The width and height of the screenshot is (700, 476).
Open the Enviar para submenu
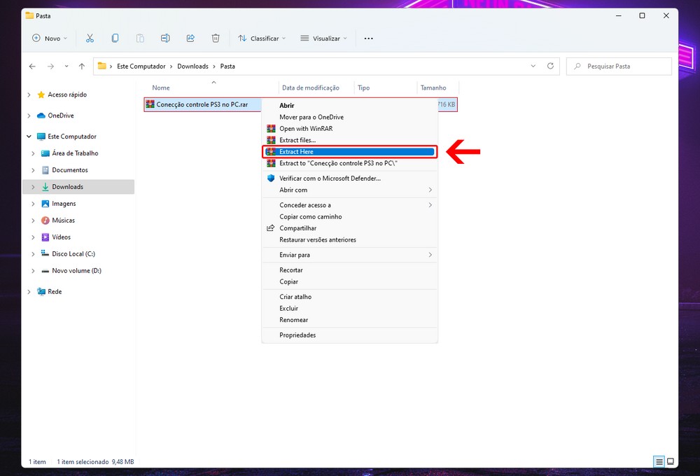click(295, 255)
